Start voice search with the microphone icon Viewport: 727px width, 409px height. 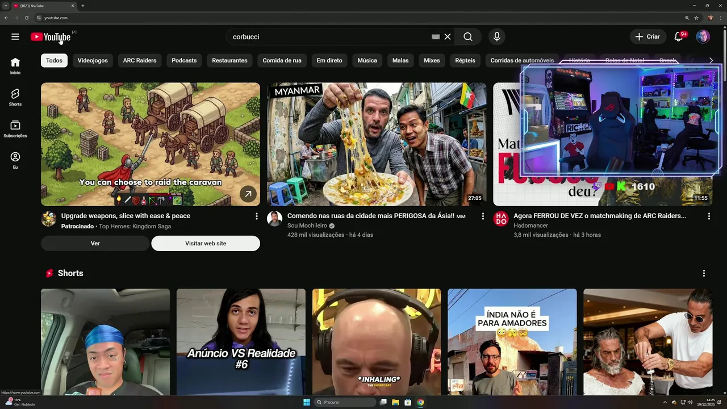(497, 36)
